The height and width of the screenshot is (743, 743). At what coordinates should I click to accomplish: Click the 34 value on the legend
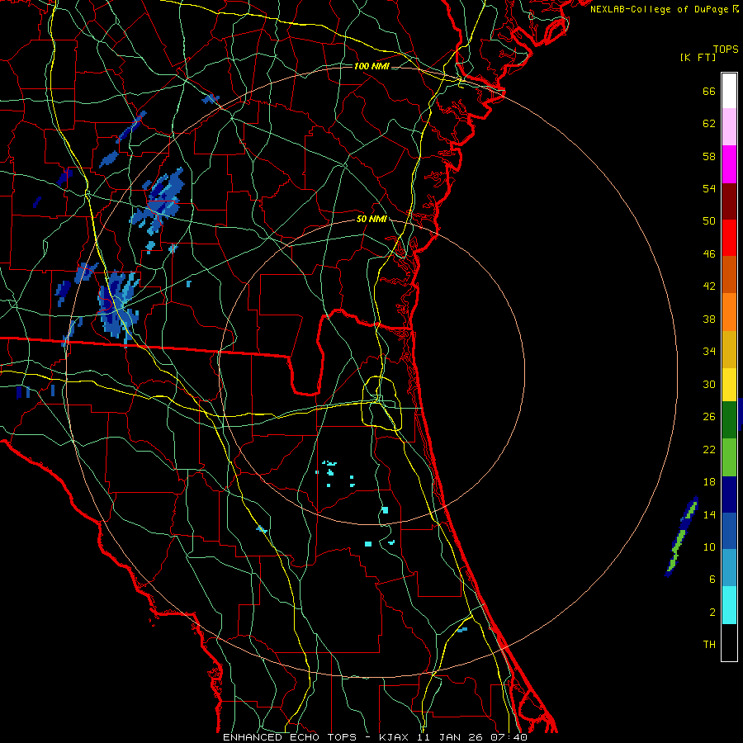[x=709, y=352]
